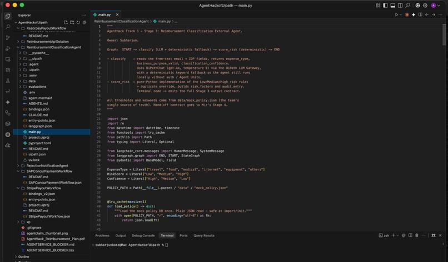Switch to the Output panel tab
This screenshot has height=262, width=448.
point(120,236)
